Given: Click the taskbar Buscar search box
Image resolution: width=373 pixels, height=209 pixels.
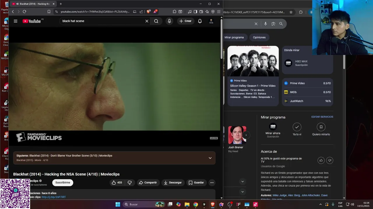Looking at the screenshot, I should [x=144, y=204].
